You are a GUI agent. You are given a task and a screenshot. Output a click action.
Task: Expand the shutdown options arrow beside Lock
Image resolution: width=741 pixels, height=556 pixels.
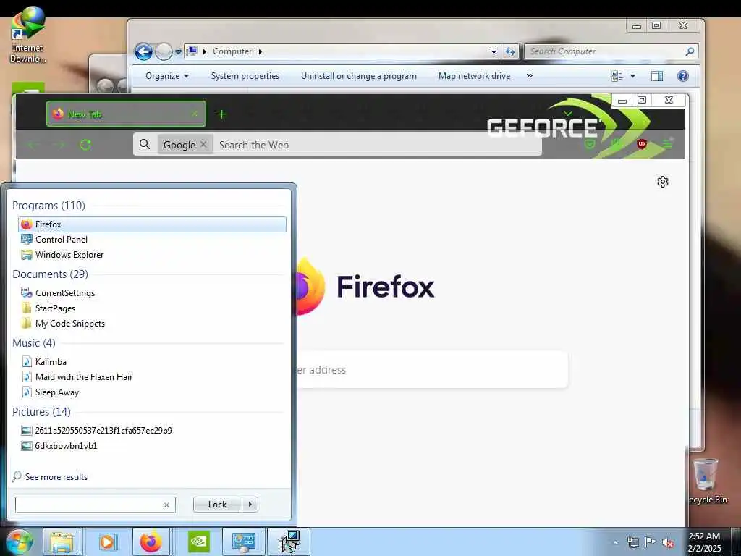pos(250,505)
